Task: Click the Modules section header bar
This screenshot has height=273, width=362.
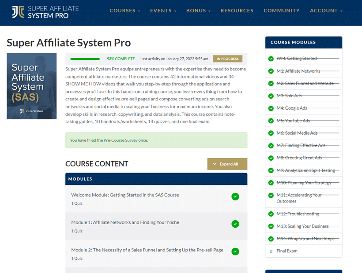Action: pos(156,179)
